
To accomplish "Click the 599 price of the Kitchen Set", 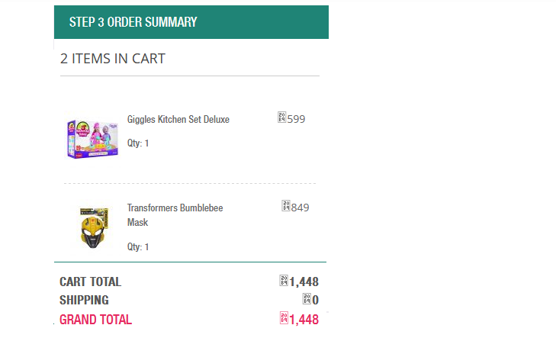I will 297,119.
